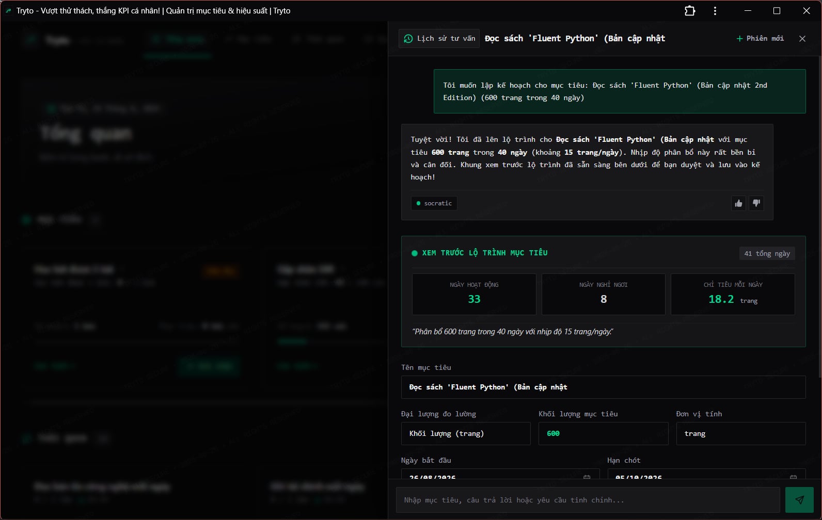The height and width of the screenshot is (520, 822).
Task: Close the consultation side panel
Action: [x=802, y=39]
